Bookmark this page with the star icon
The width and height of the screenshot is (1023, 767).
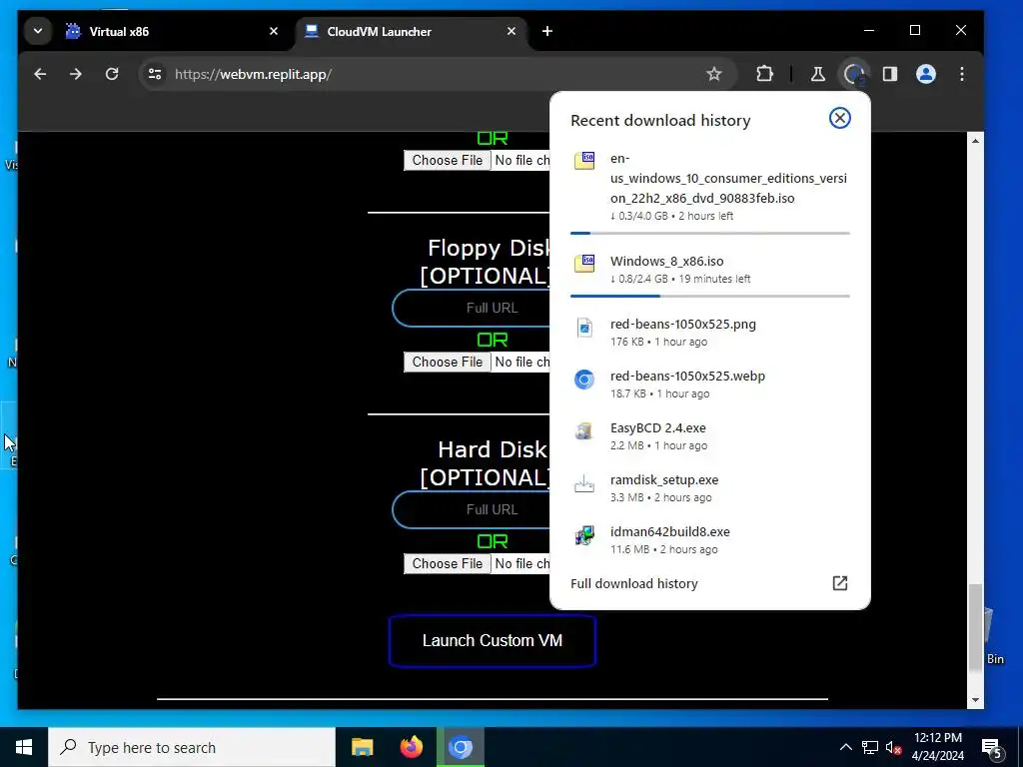pos(713,74)
